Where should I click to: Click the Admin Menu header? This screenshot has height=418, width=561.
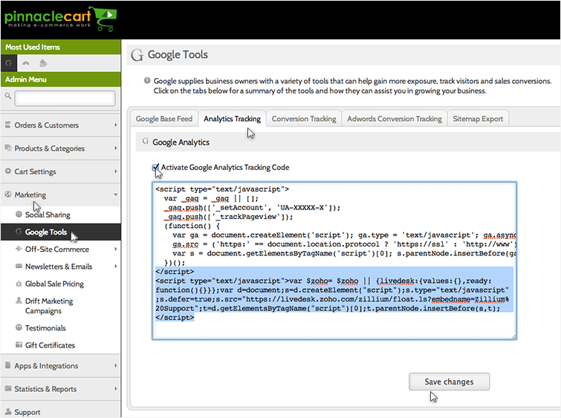tap(60, 79)
